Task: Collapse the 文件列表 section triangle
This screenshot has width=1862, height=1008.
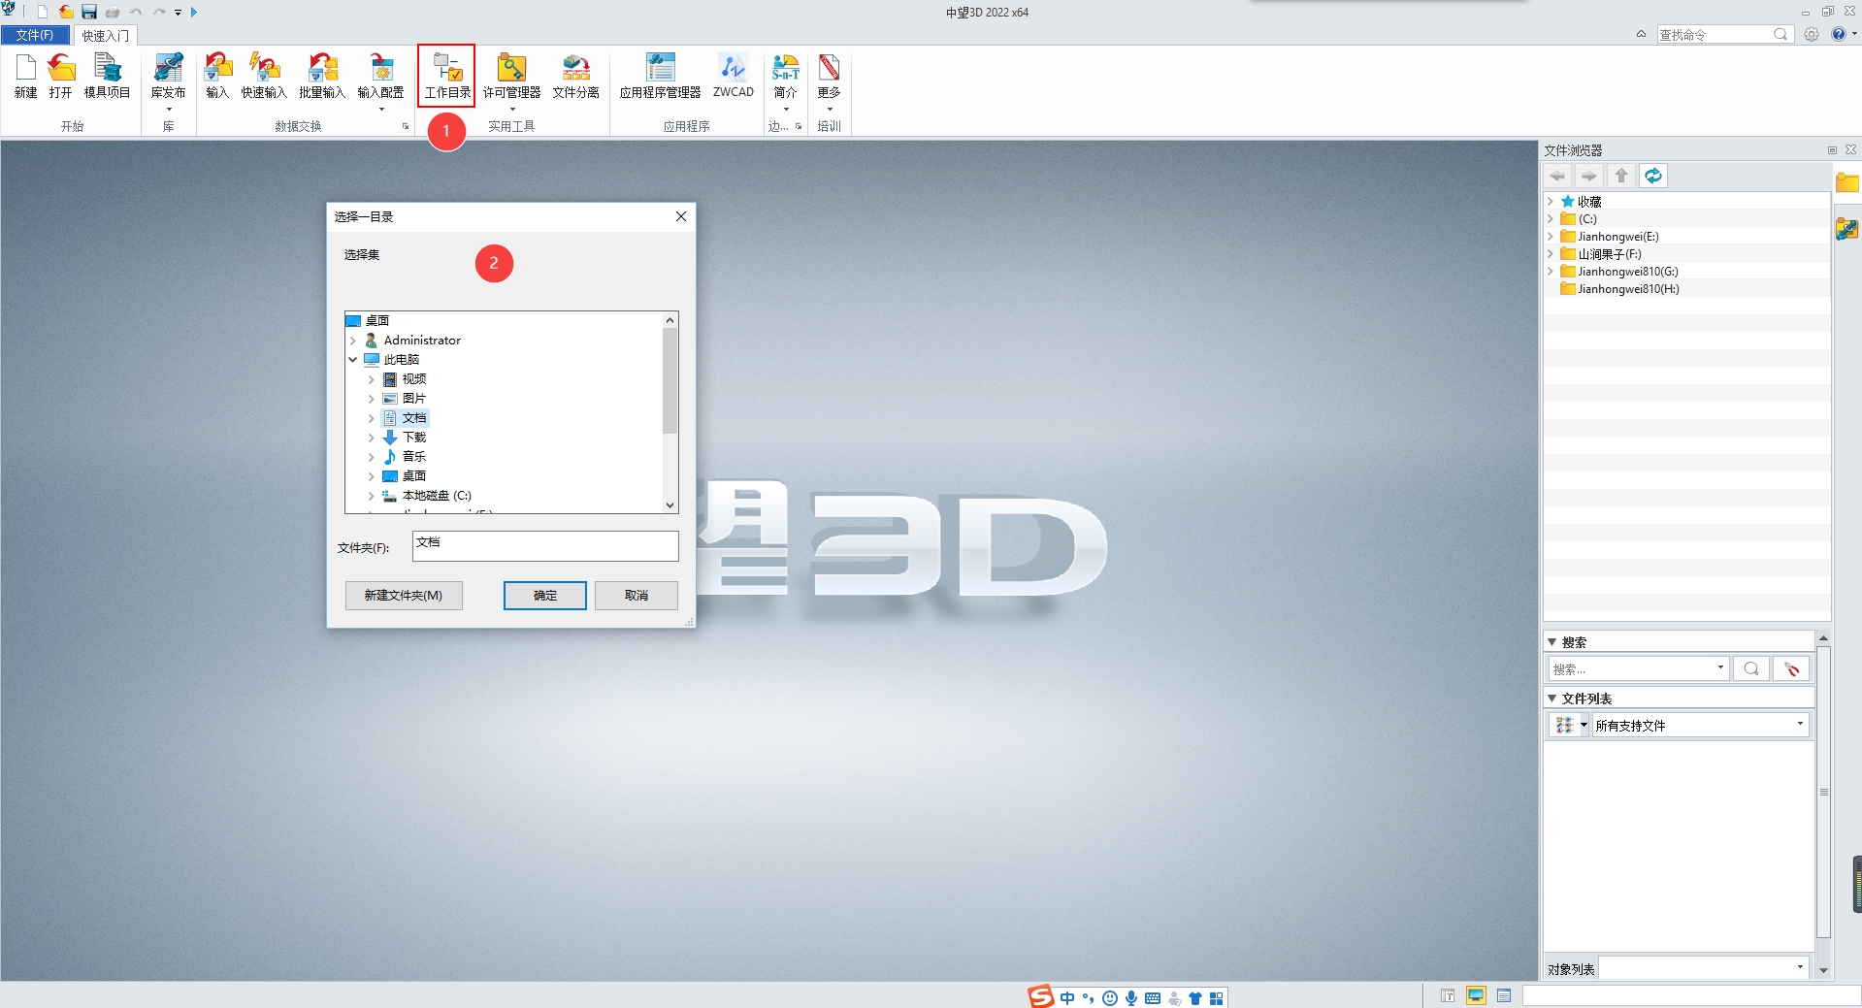Action: pos(1552,699)
